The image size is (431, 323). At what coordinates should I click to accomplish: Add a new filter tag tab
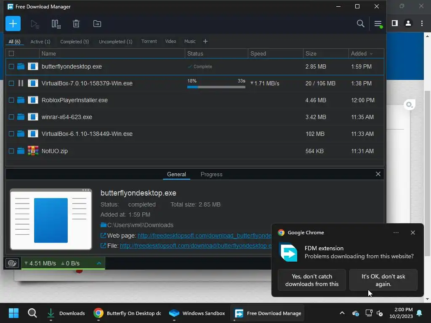205,41
